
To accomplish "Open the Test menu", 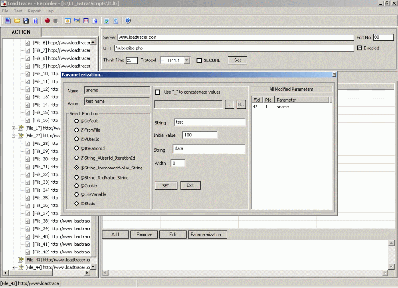I will (18, 11).
